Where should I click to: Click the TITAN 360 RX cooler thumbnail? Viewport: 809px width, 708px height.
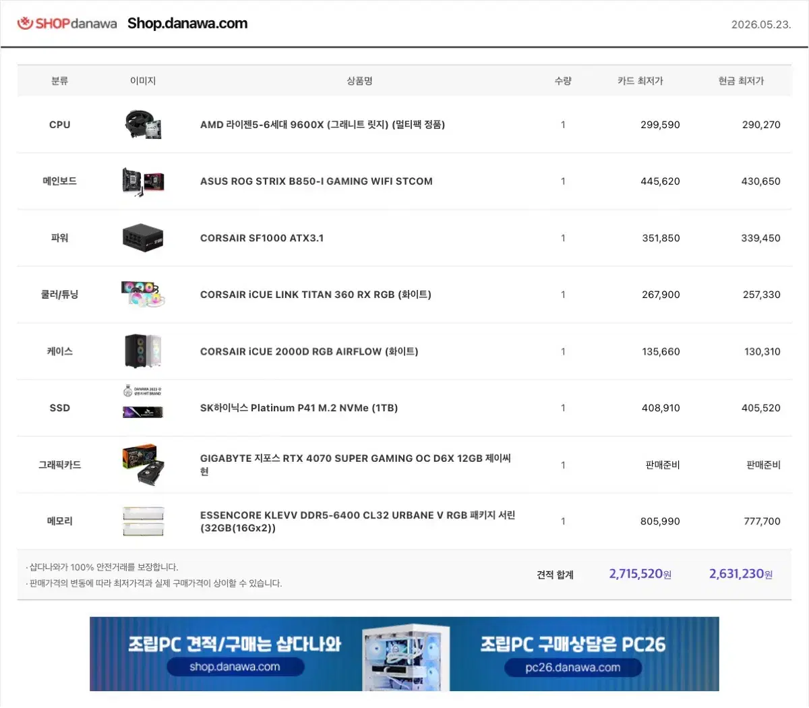point(143,295)
